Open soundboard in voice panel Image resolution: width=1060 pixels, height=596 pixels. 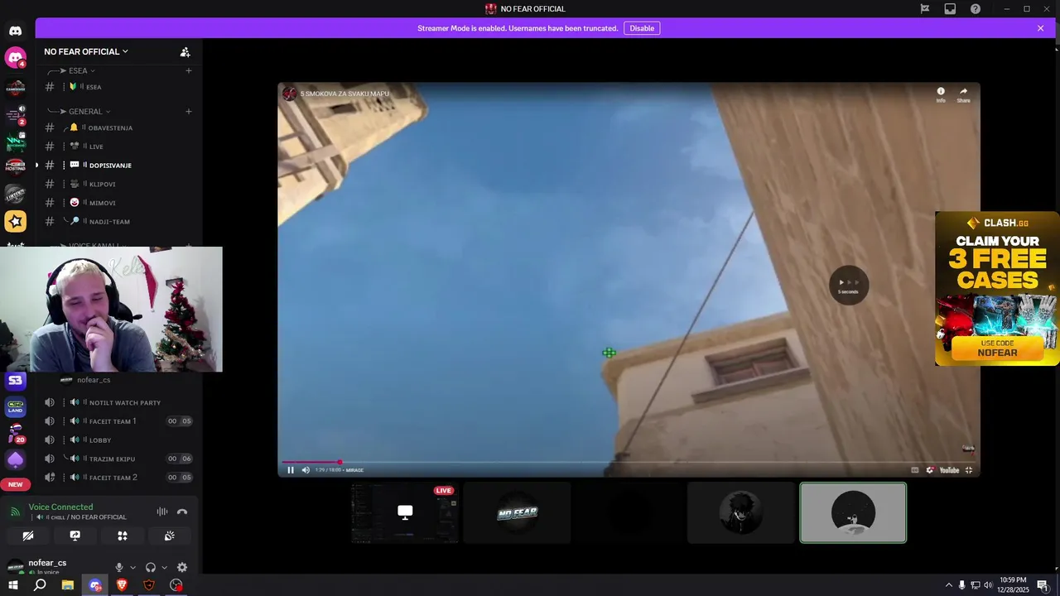(x=170, y=536)
